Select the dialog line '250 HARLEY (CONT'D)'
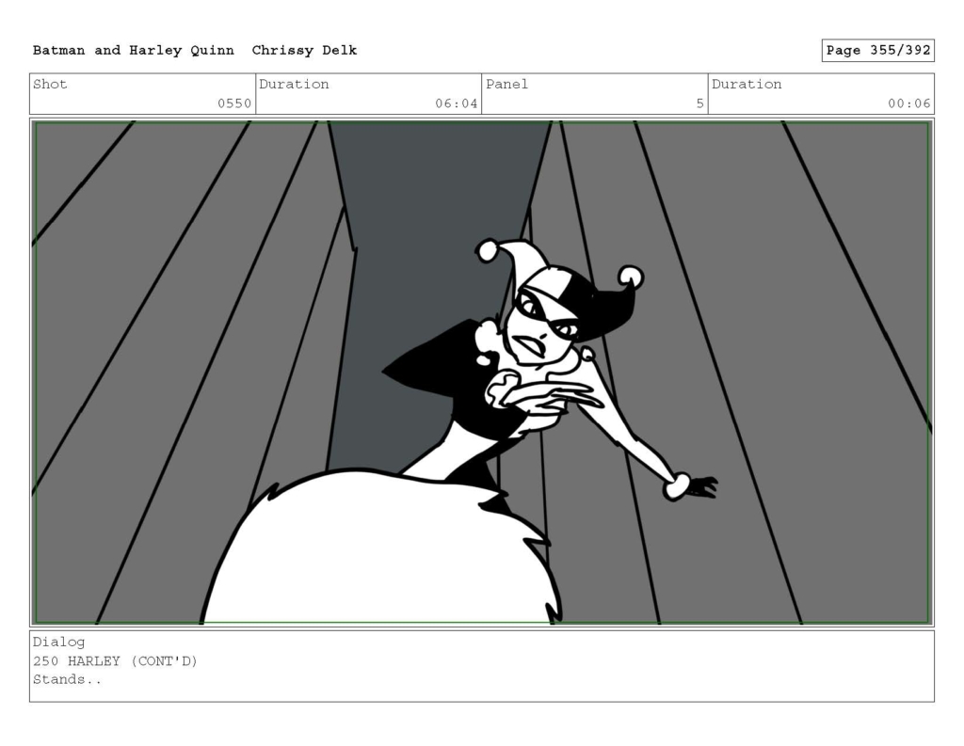Screen dimensions: 964x746 tap(115, 661)
